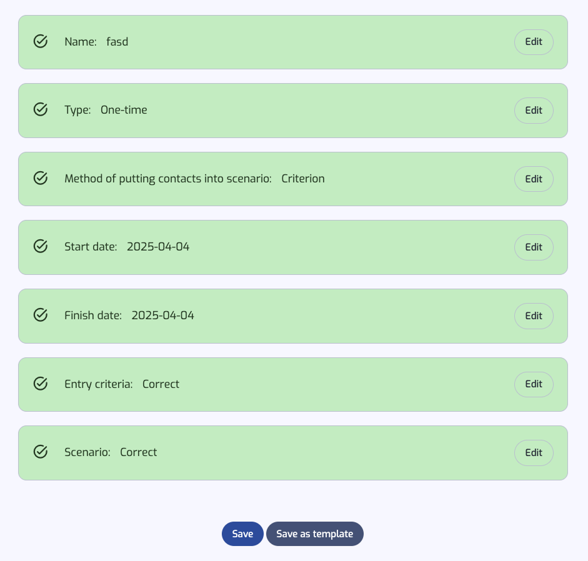Click the checkmark icon beside Scenario

pyautogui.click(x=41, y=452)
